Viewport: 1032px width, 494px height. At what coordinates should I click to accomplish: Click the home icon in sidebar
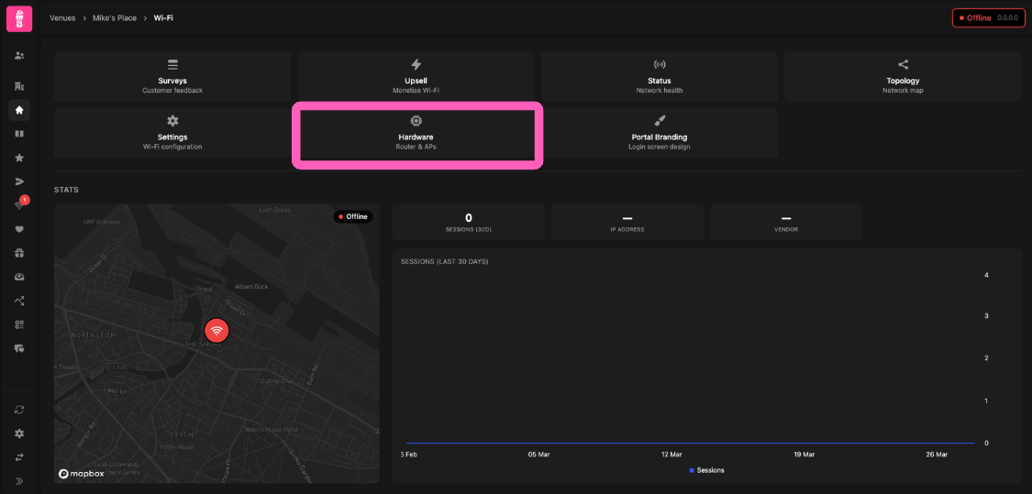tap(19, 110)
